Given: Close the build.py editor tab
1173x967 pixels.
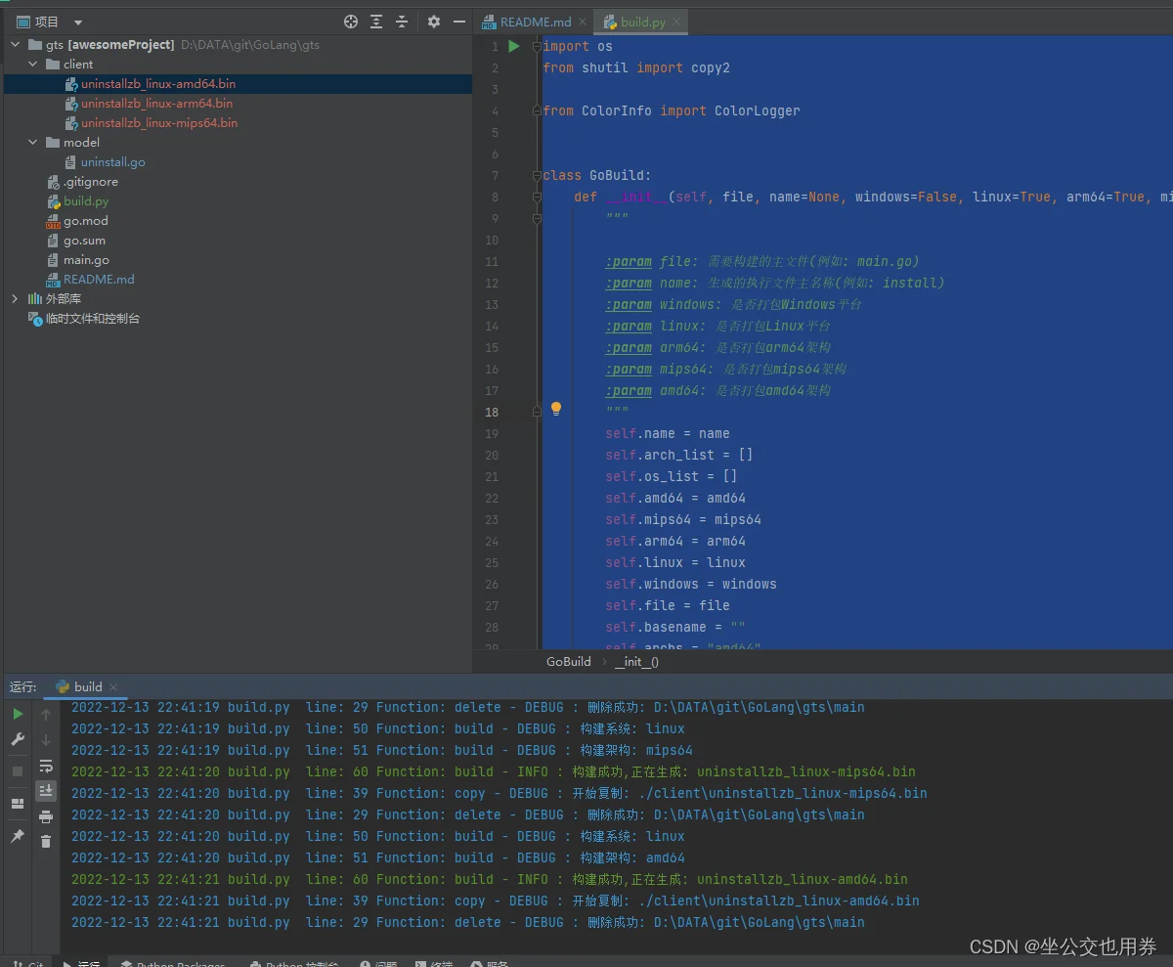Looking at the screenshot, I should (676, 22).
